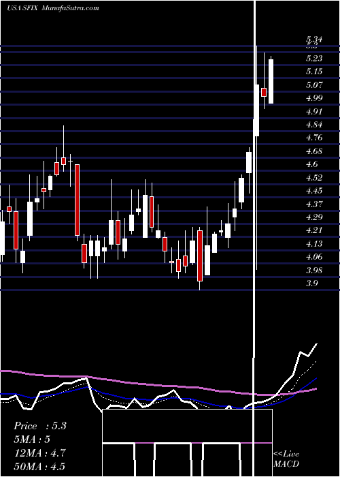Click the last white candlestick on the right
340x477 pixels.
click(x=271, y=81)
